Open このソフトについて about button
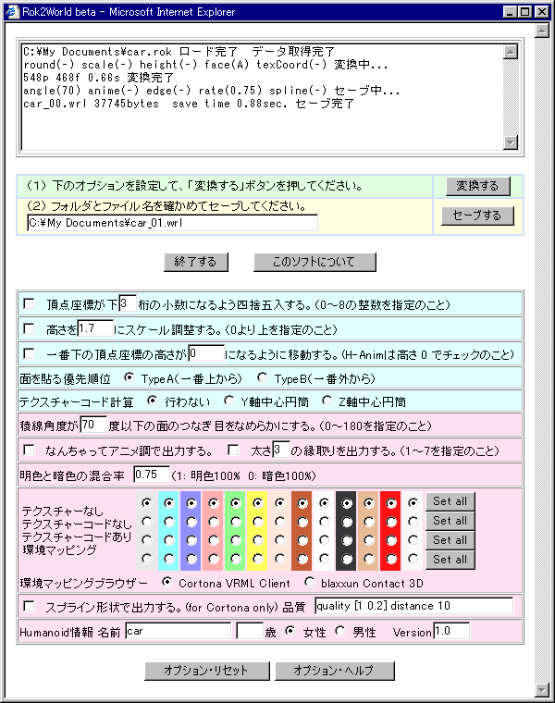Screen dimensions: 555x703 point(314,262)
